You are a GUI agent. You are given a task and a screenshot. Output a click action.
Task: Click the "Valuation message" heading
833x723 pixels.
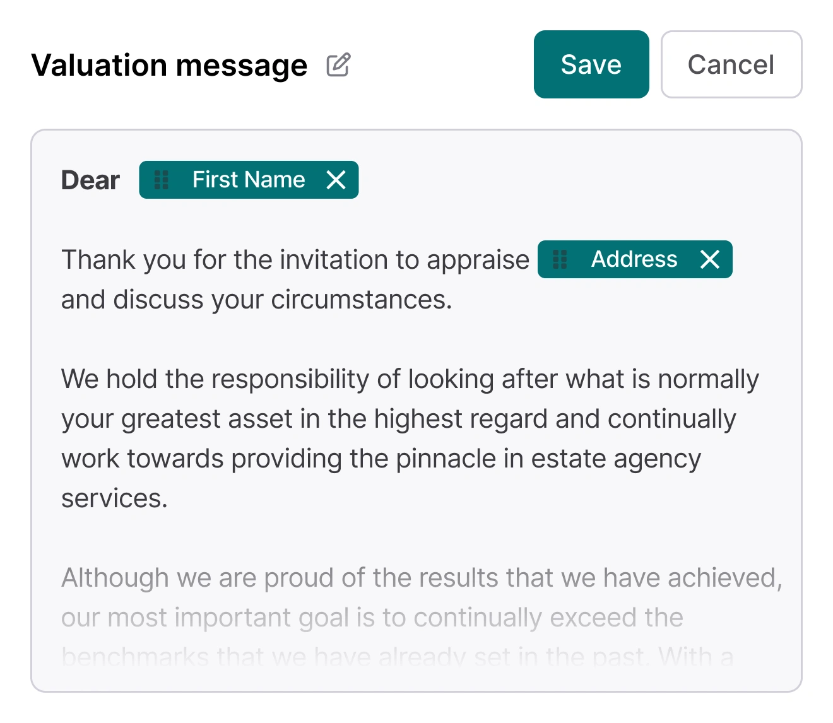click(x=169, y=65)
